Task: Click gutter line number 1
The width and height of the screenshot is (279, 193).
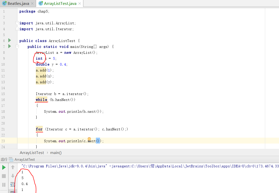Action: coord(4,12)
